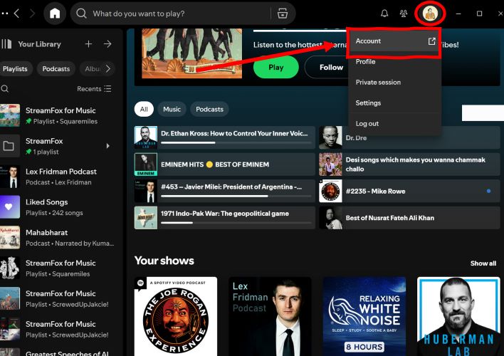504x356 pixels.
Task: Open Settings from the profile menu
Action: point(394,103)
